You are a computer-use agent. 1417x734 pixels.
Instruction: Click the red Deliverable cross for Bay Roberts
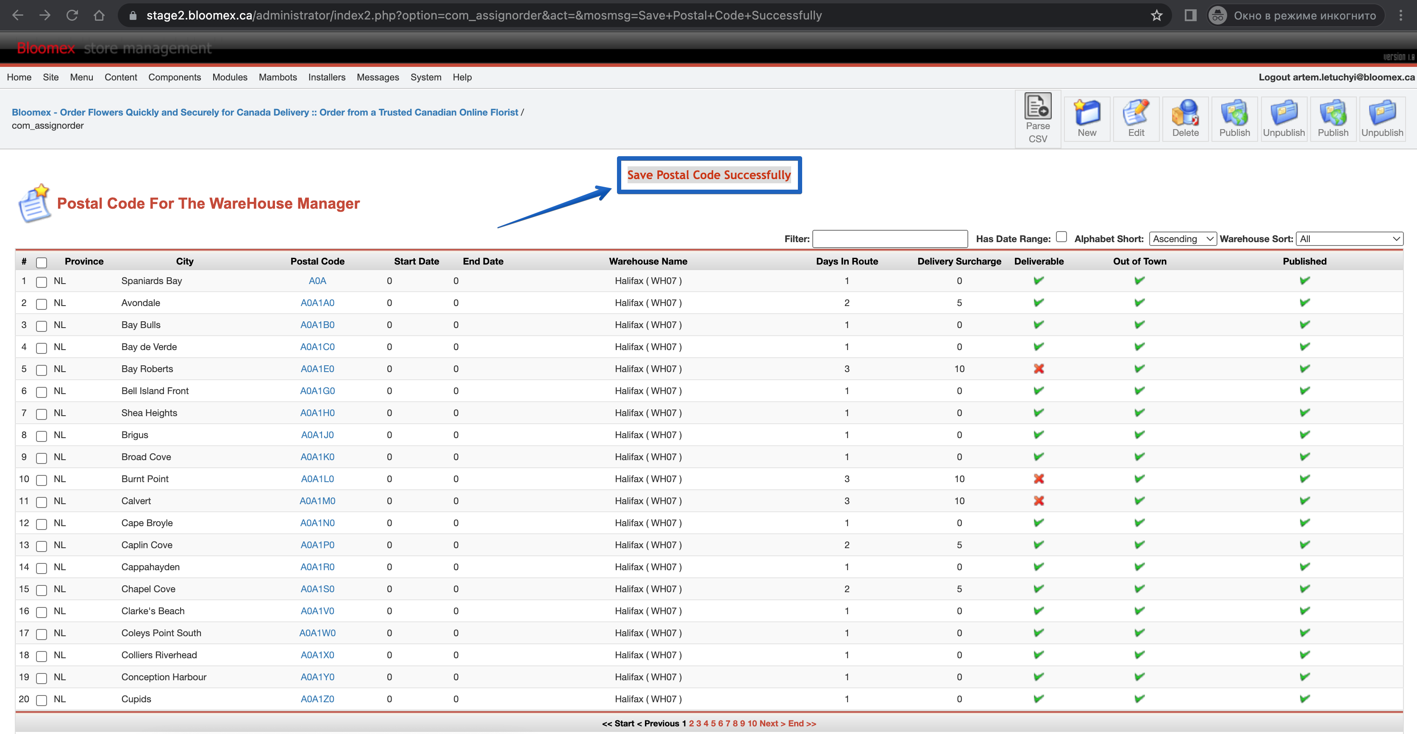(1039, 369)
